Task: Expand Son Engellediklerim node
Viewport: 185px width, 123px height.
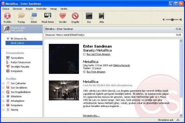Action: point(3,92)
